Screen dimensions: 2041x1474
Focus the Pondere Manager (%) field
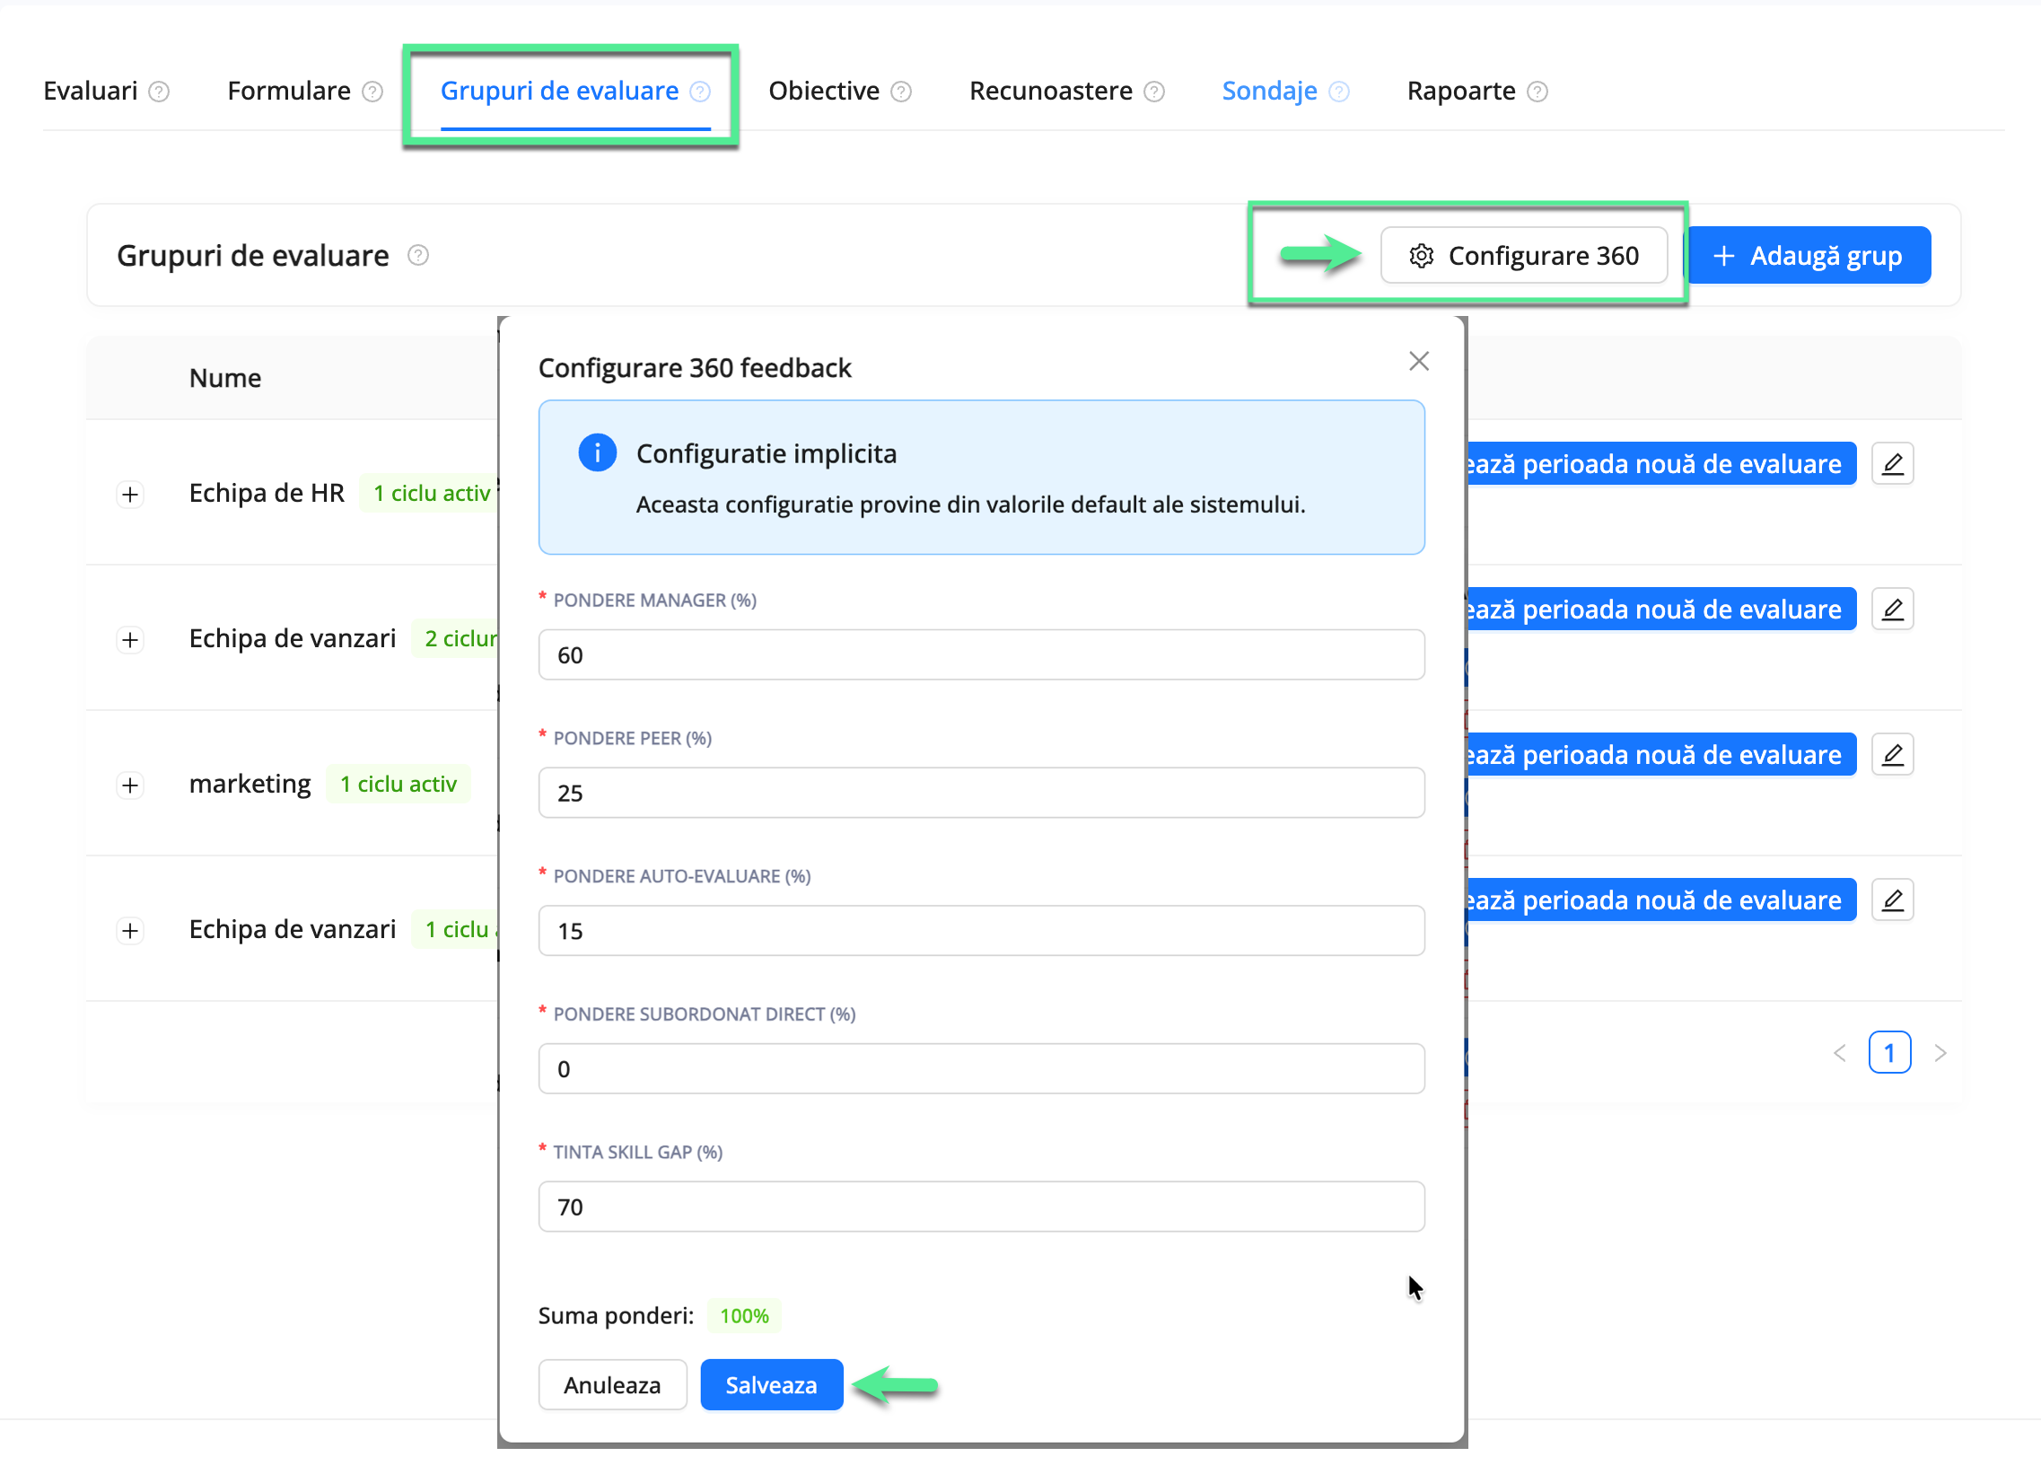coord(981,655)
